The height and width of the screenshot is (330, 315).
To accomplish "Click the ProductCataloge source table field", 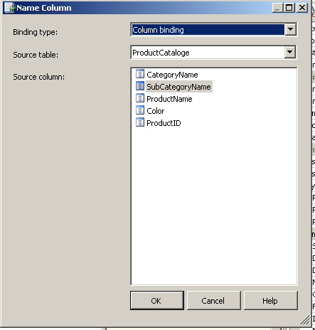I will tap(208, 53).
